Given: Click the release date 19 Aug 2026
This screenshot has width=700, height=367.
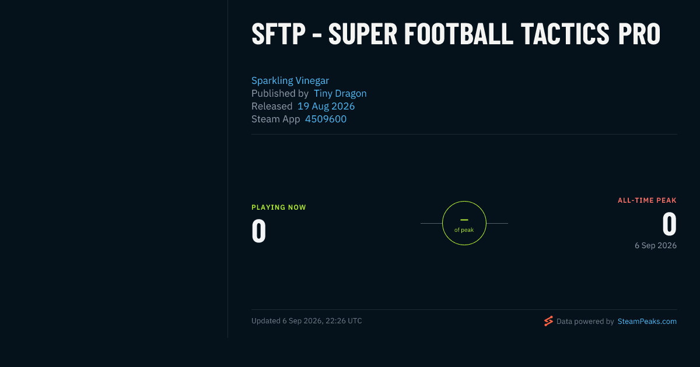Looking at the screenshot, I should [326, 106].
